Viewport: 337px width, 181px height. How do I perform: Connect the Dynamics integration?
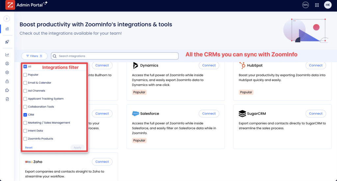209,65
